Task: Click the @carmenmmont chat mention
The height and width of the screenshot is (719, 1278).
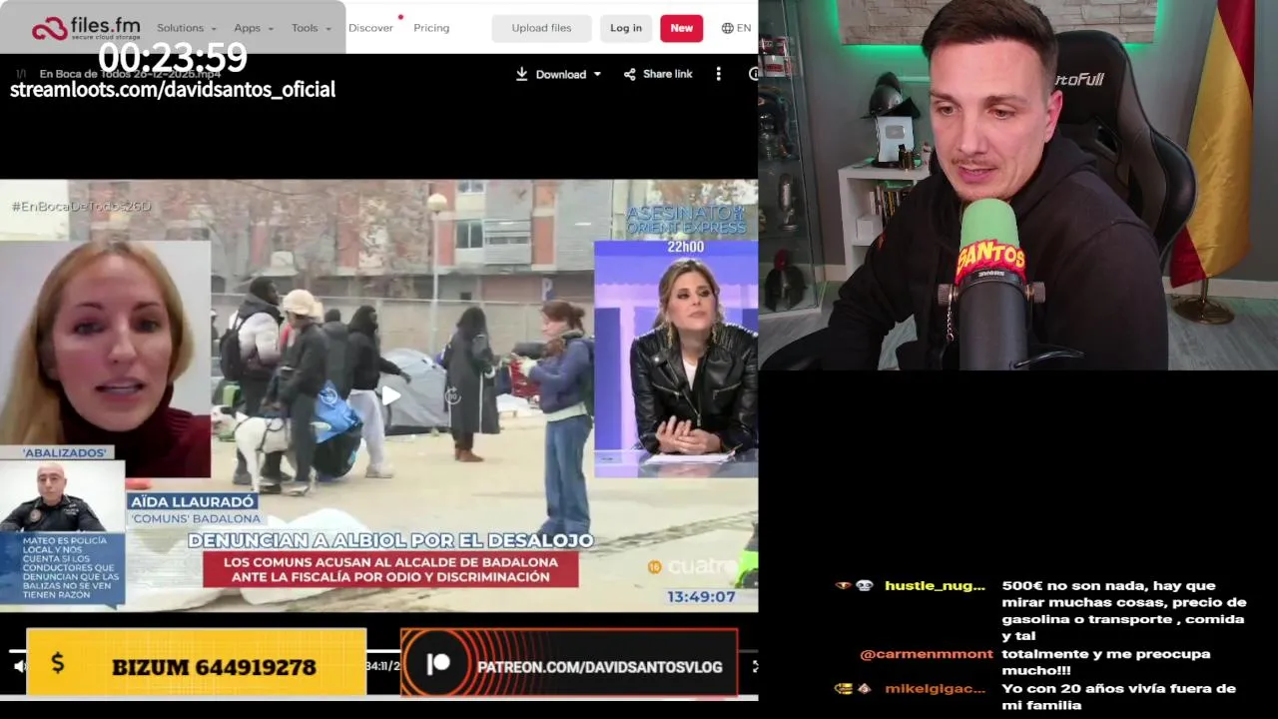Action: tap(927, 654)
